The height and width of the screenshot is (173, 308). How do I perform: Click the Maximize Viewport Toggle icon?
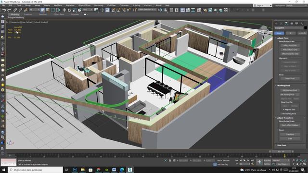pyautogui.click(x=304, y=164)
